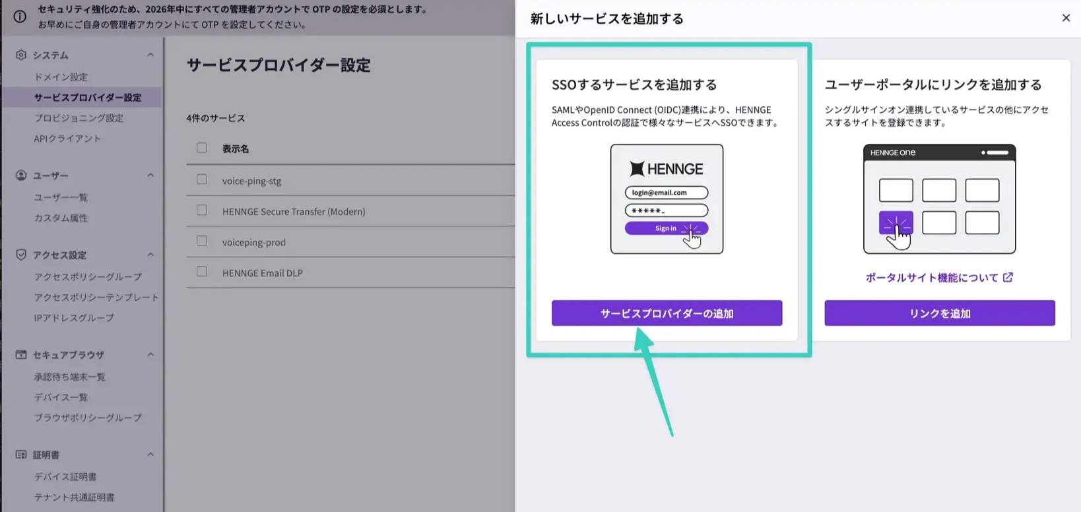The image size is (1081, 512).
Task: Open カスタム属性 in the sidebar
Action: click(x=61, y=218)
